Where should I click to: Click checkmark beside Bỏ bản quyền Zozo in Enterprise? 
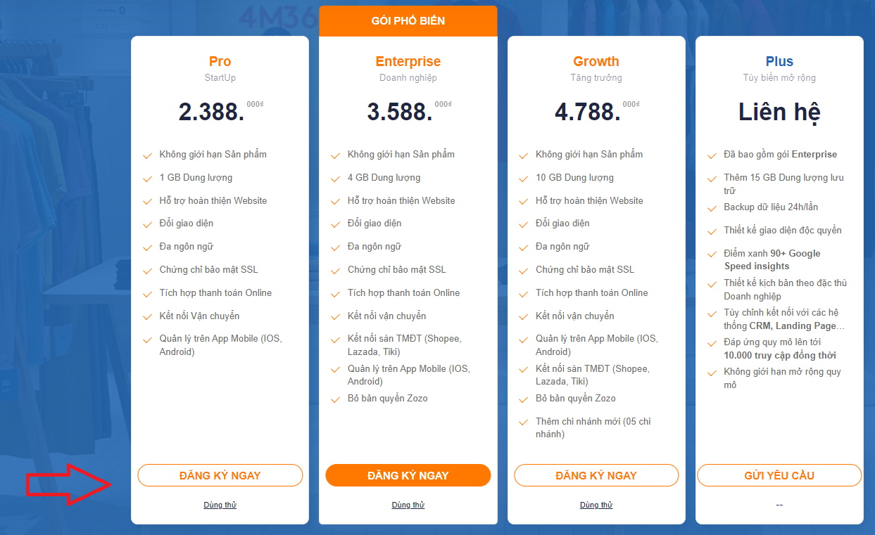point(335,399)
